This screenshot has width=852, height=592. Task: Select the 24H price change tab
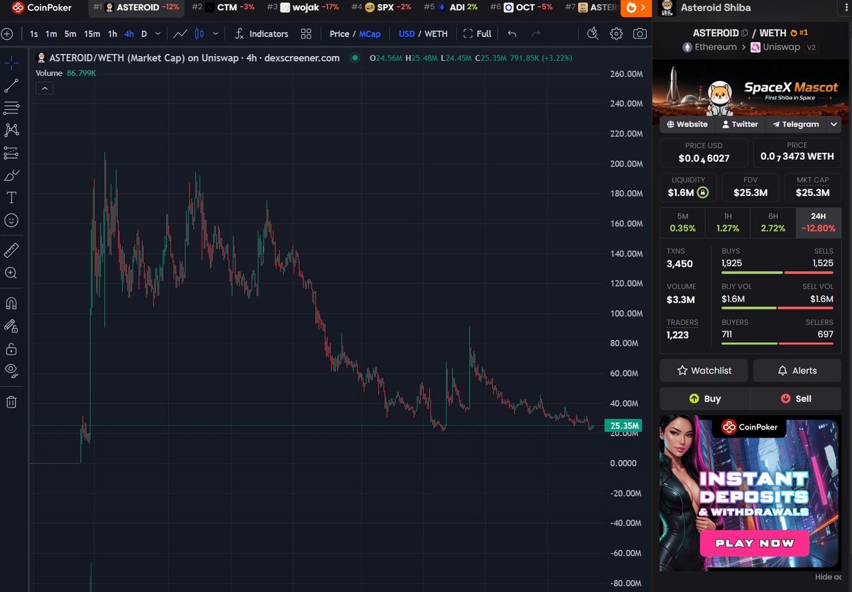[818, 223]
